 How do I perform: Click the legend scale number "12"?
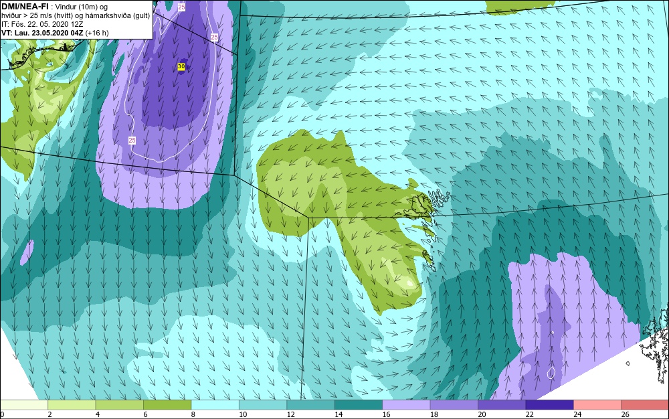(x=290, y=414)
